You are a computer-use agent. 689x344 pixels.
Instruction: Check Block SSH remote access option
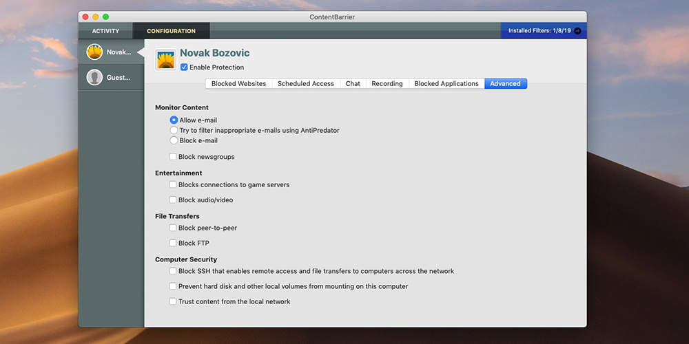click(173, 271)
